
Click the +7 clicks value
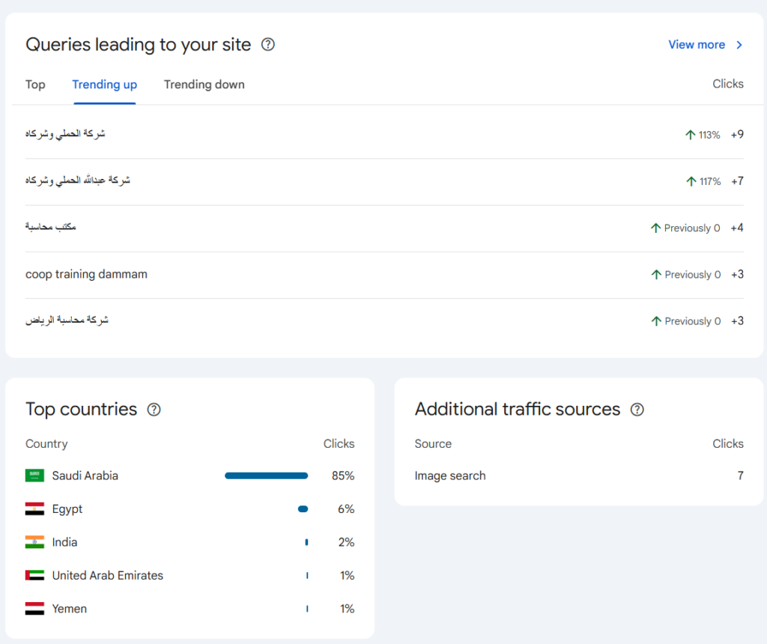pyautogui.click(x=737, y=181)
